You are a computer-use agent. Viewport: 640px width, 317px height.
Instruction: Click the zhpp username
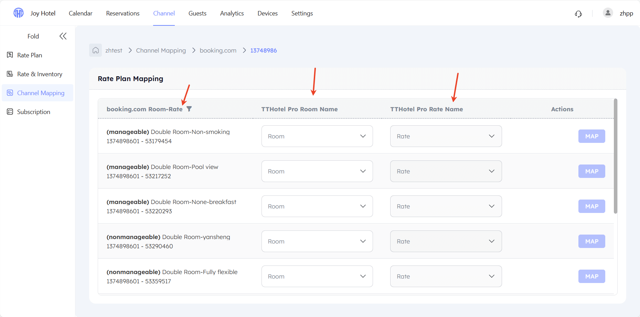[x=626, y=13]
